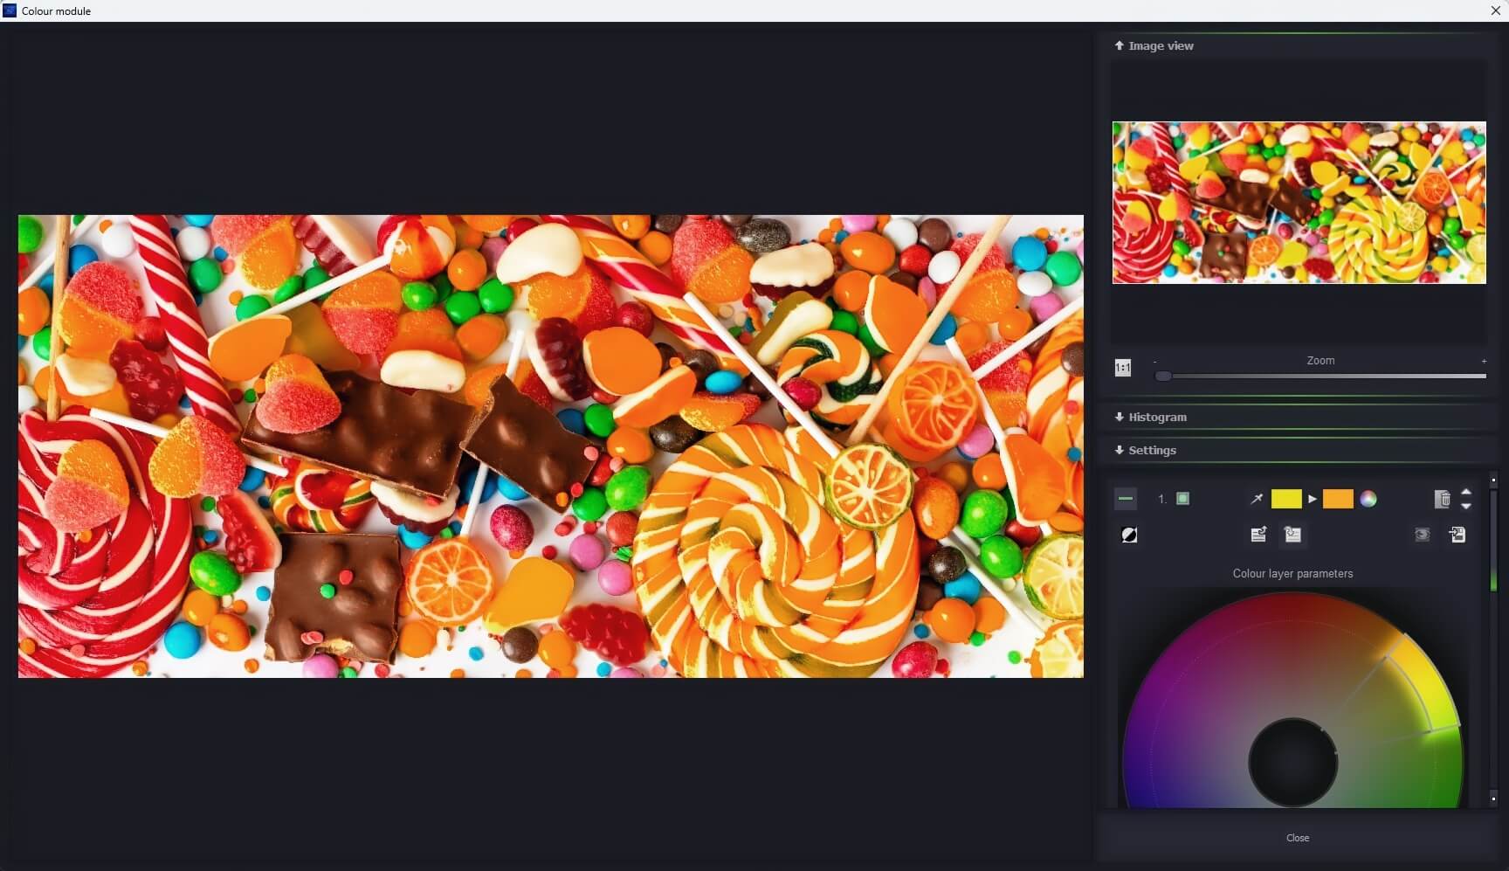Open the colour wheel picker sphere
The width and height of the screenshot is (1509, 871).
[x=1367, y=499]
